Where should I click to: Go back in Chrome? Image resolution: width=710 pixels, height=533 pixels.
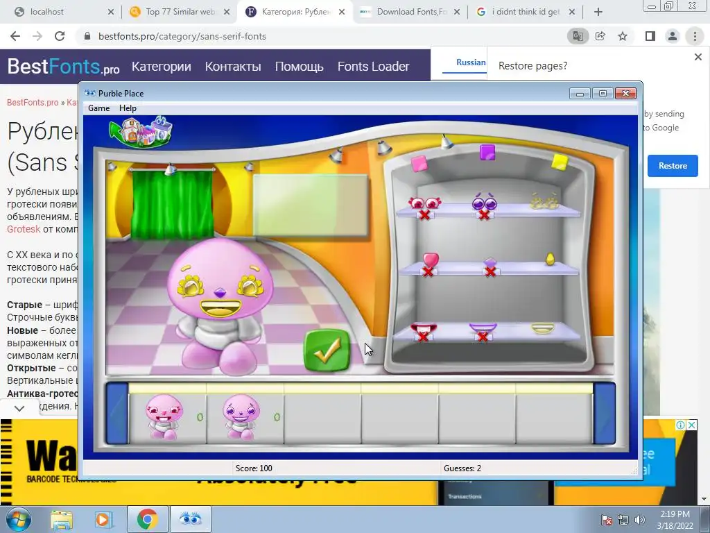(x=15, y=36)
